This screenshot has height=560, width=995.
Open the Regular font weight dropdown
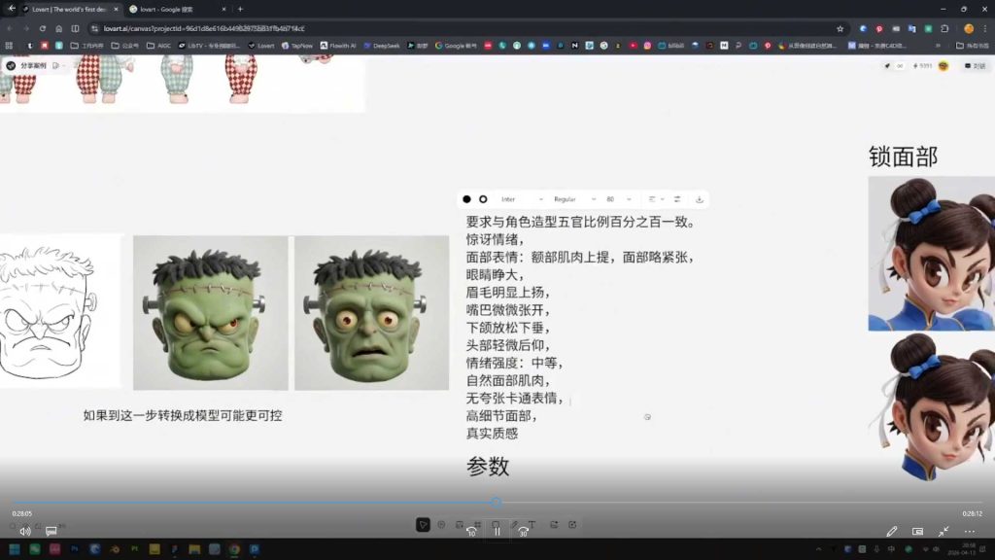tap(574, 199)
